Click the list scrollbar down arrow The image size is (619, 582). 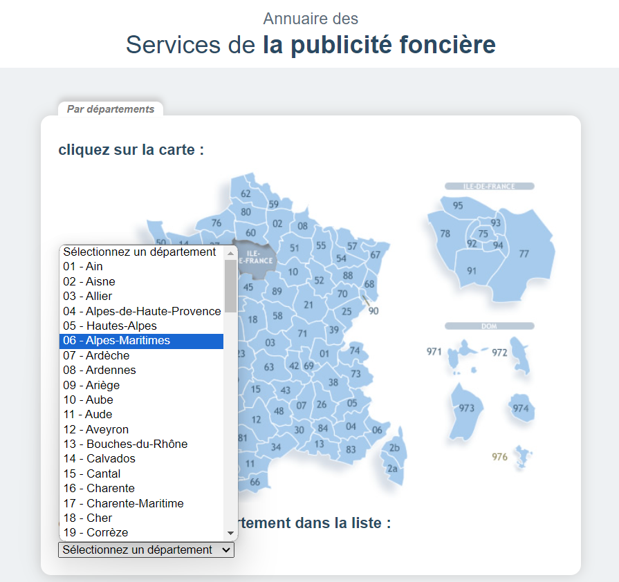click(230, 533)
